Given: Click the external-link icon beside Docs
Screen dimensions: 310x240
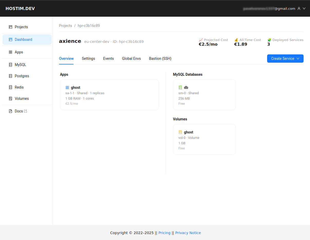Looking at the screenshot, I should tap(25, 111).
